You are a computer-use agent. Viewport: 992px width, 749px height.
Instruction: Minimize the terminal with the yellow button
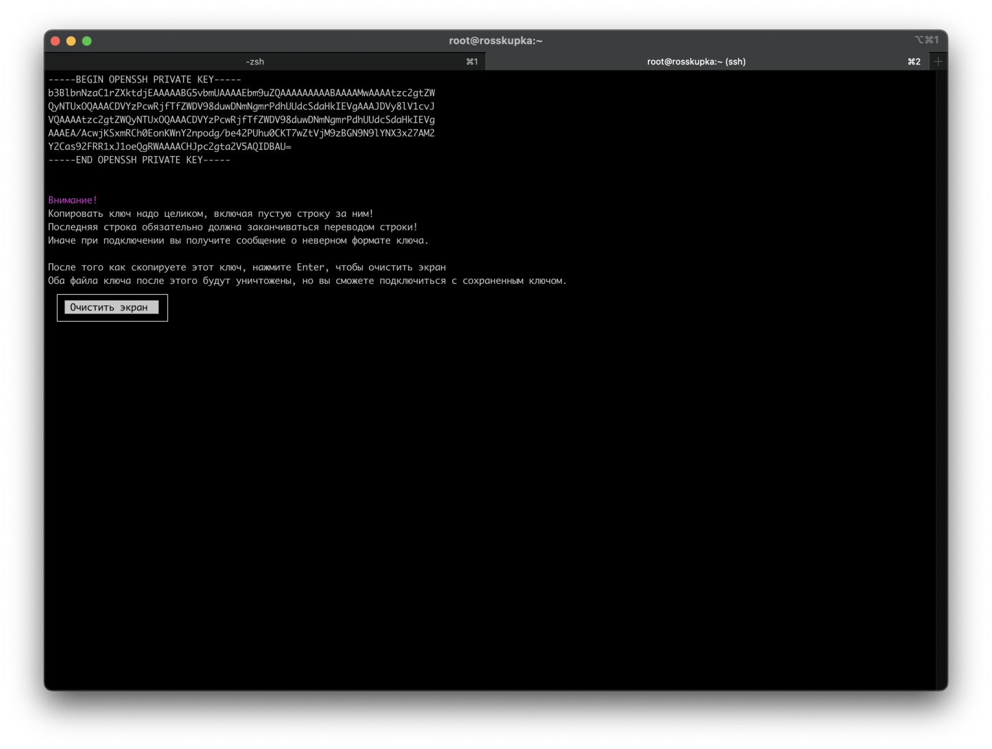[71, 41]
